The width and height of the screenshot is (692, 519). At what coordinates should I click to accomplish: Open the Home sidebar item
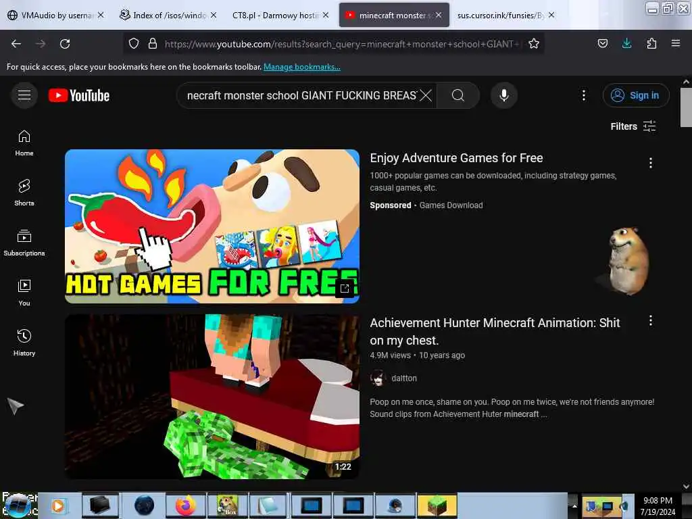[24, 143]
